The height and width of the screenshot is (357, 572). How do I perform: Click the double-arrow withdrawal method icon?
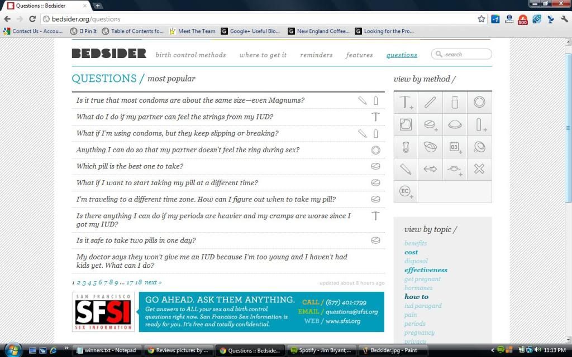point(430,169)
